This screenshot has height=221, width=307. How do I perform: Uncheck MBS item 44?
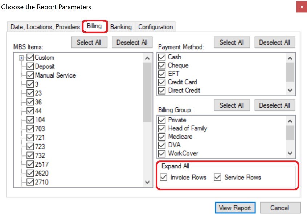point(30,111)
